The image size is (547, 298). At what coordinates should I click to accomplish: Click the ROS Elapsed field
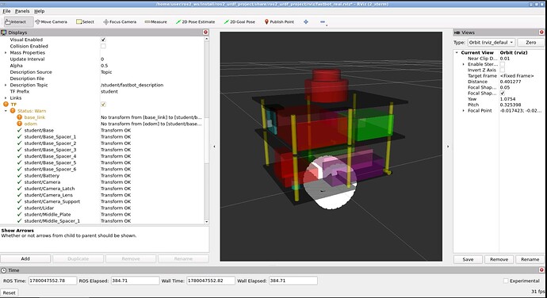point(135,281)
